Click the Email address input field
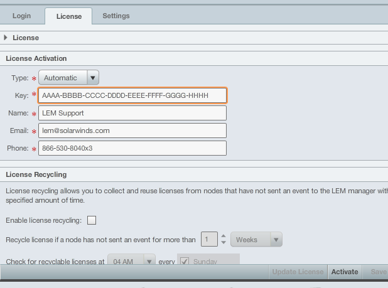388x288 pixels. point(132,131)
